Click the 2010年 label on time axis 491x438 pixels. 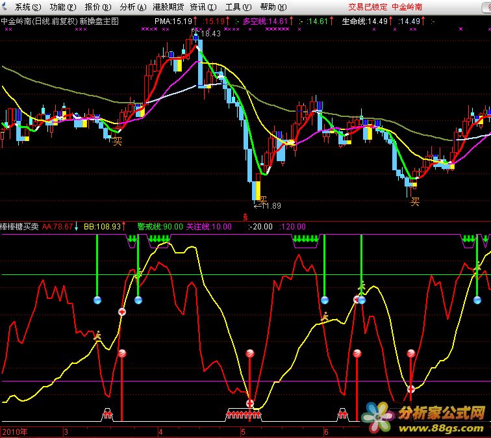tap(14, 432)
